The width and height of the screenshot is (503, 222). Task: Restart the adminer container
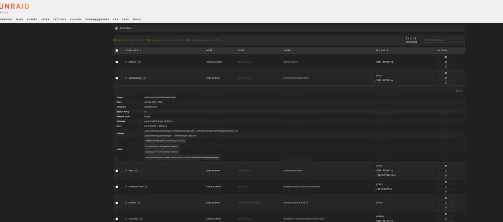point(446,62)
